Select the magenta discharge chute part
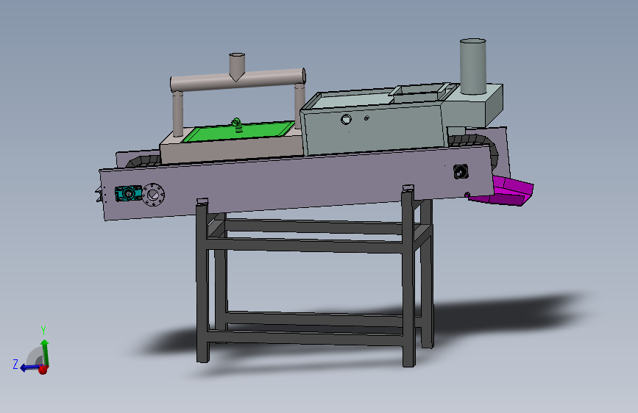Screen dimensions: 638x413 click(x=504, y=191)
